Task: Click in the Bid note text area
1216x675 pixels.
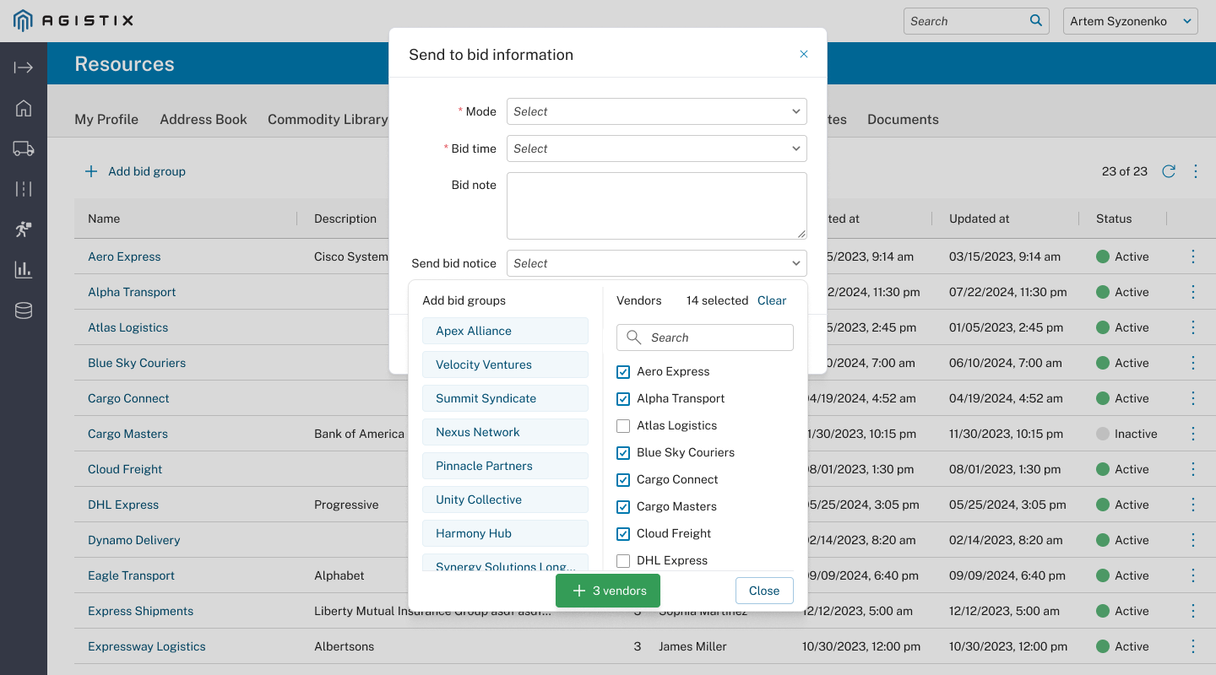Action: (656, 206)
